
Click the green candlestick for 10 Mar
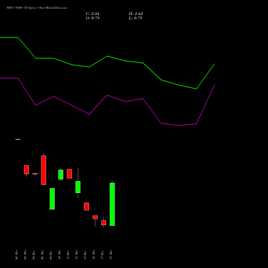(x=61, y=175)
